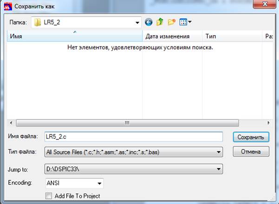
Task: Click the MPLAB icon in title bar
Action: click(x=8, y=7)
